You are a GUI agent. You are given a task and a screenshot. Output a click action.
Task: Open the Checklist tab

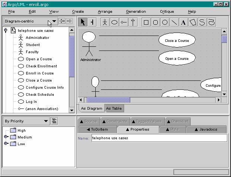pos(178,121)
